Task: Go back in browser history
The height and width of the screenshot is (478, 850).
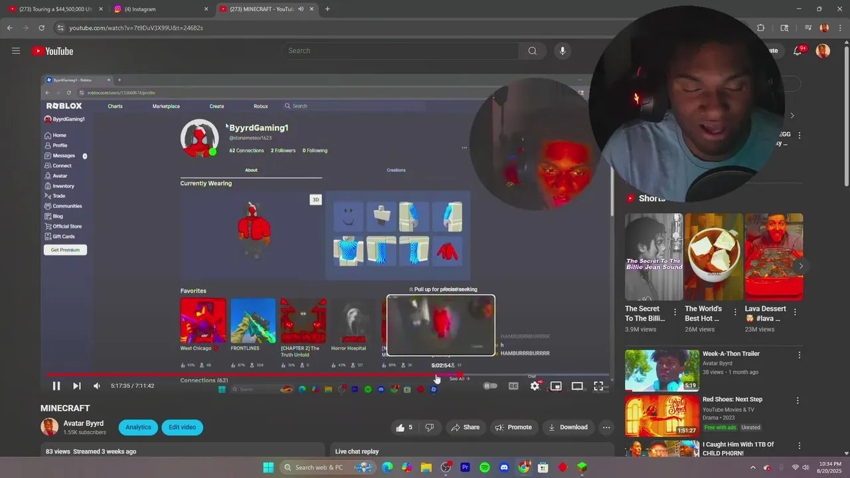Action: [9, 28]
